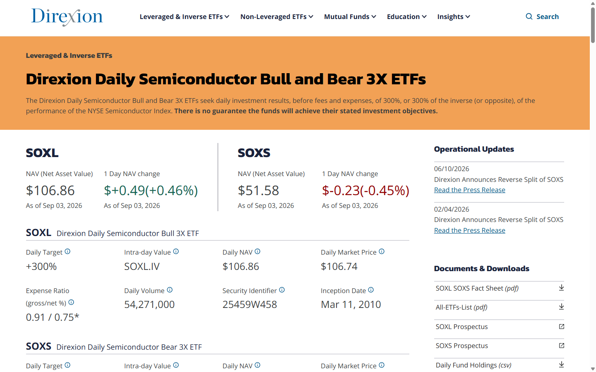Go to the Direxion home logo
The height and width of the screenshot is (372, 596).
coord(67,17)
